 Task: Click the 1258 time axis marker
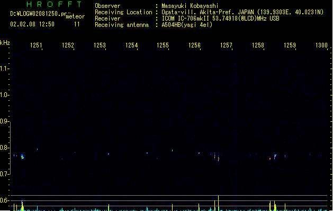coord(258,45)
